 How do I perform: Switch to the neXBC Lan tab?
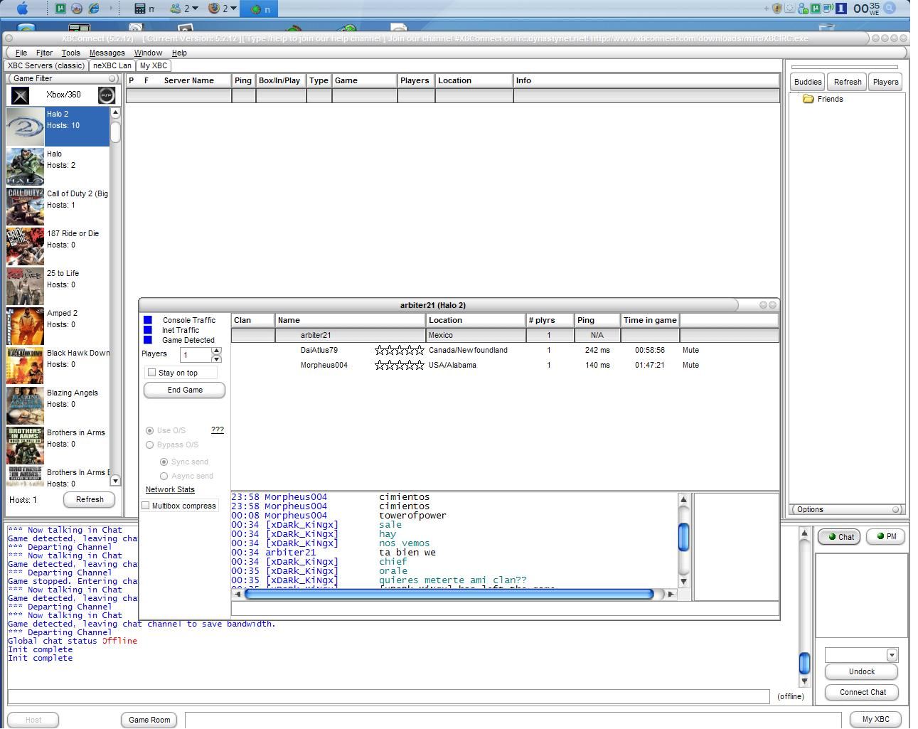pos(112,65)
